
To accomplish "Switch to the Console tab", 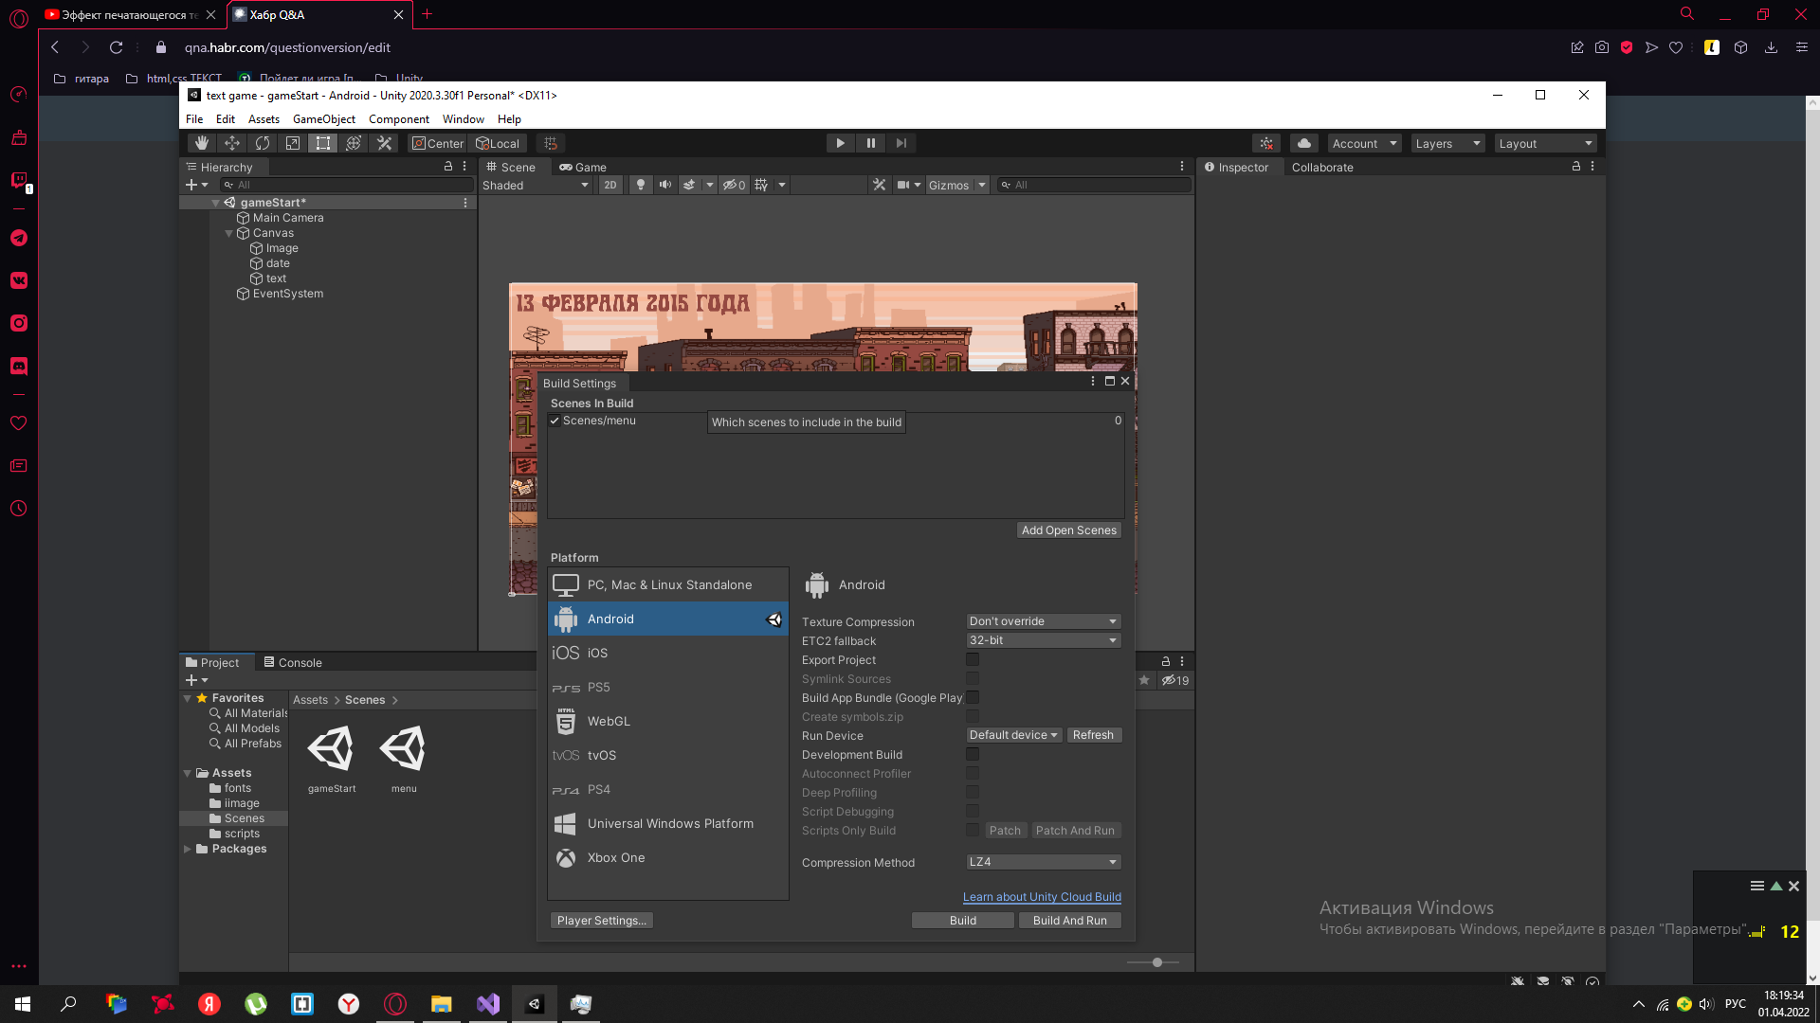I will pos(293,662).
